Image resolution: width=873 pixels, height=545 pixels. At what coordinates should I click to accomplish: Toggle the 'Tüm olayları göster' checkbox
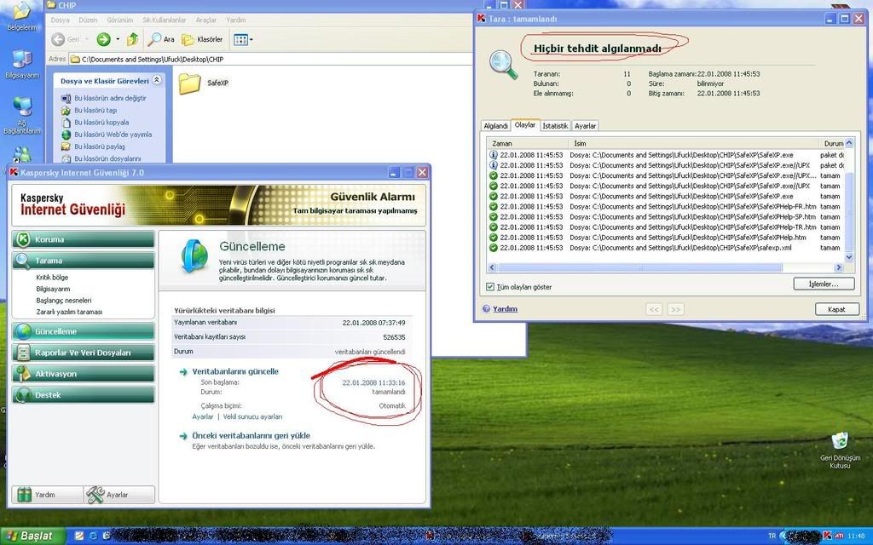tap(490, 287)
